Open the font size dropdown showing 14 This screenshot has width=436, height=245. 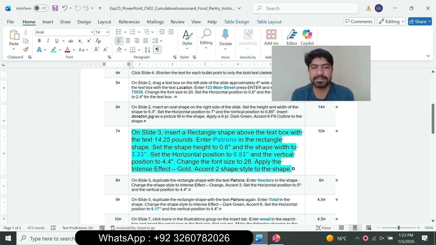pos(107,32)
